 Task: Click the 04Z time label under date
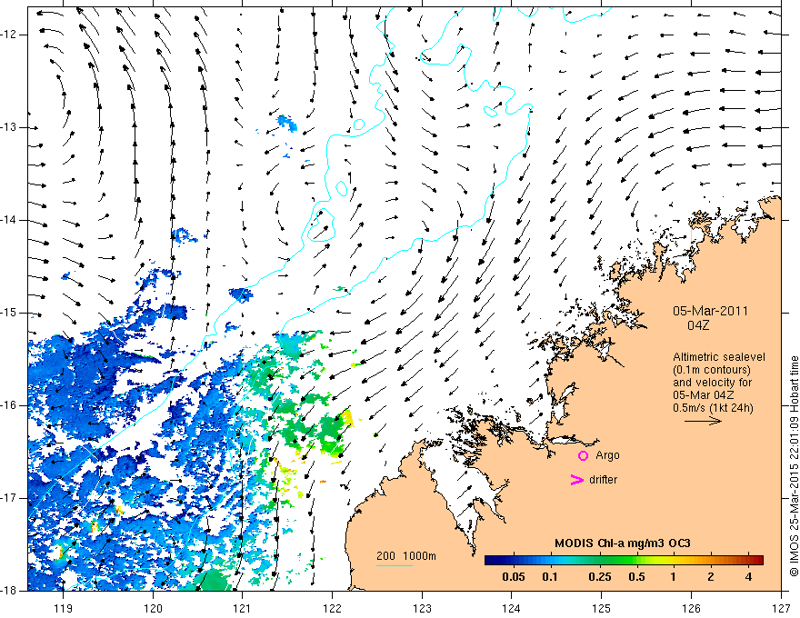pyautogui.click(x=698, y=325)
